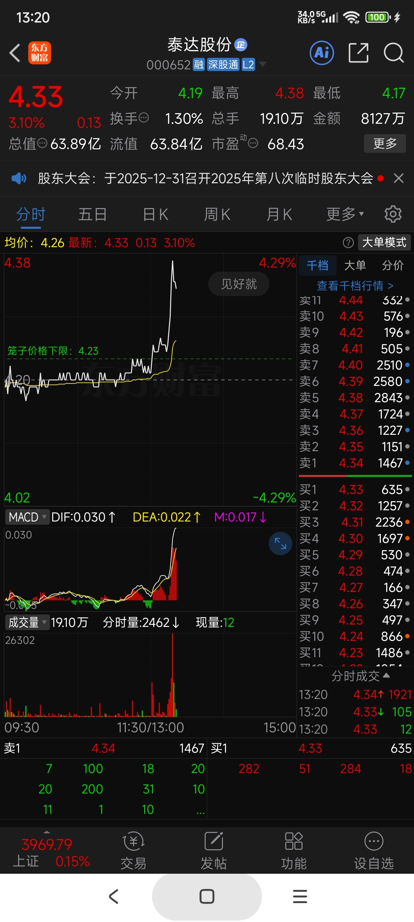Tap the 更多 button in quote header

[385, 143]
